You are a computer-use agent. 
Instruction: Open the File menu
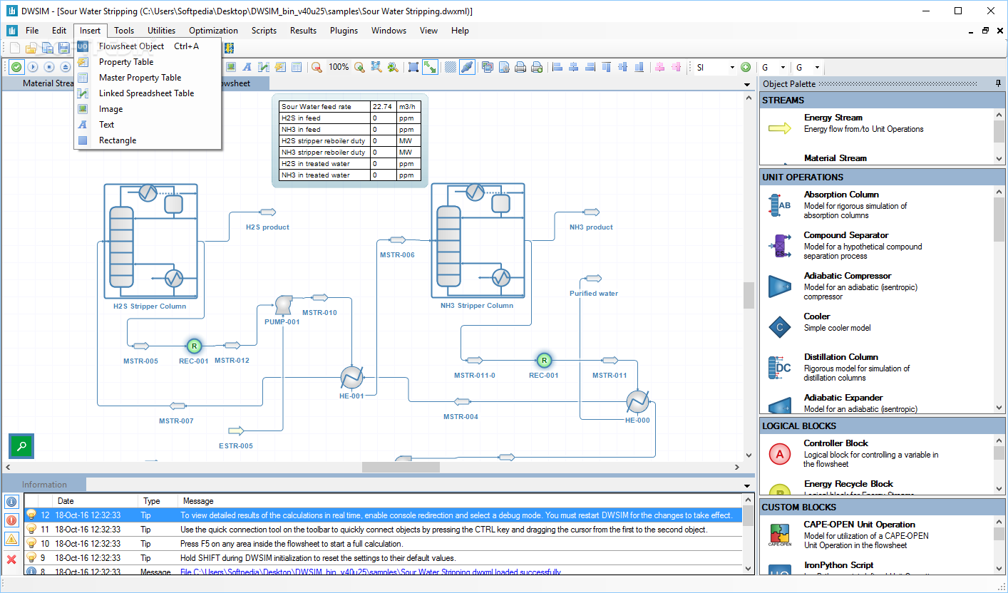tap(32, 31)
